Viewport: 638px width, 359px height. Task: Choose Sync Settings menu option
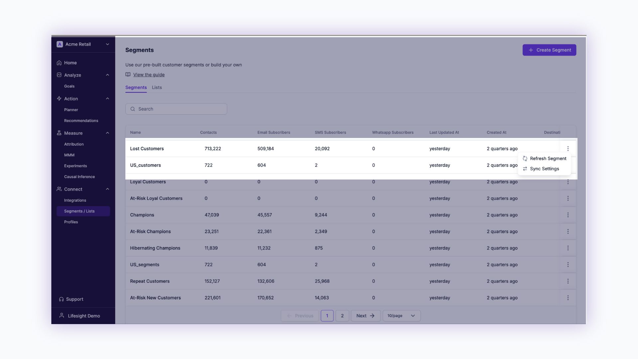tap(544, 169)
